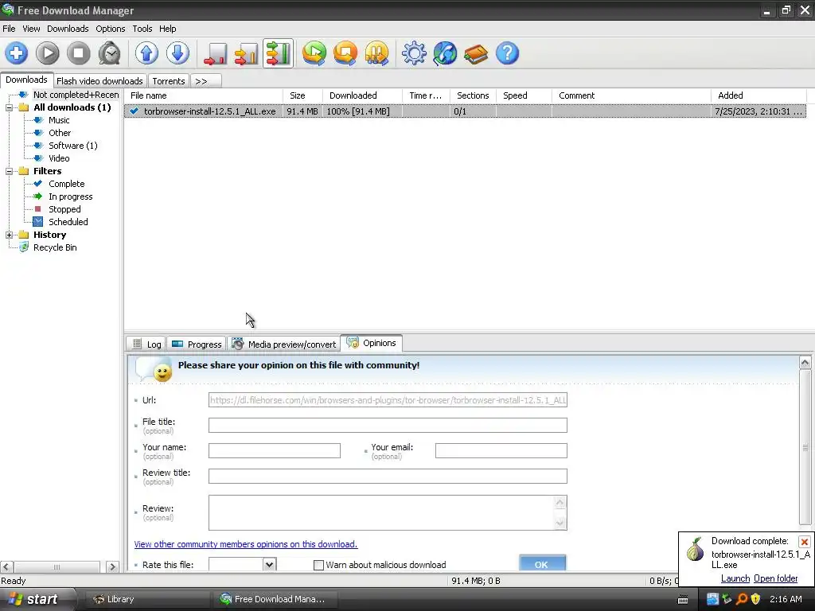This screenshot has width=815, height=611.
Task: Click the globe dial connection icon
Action: [445, 53]
